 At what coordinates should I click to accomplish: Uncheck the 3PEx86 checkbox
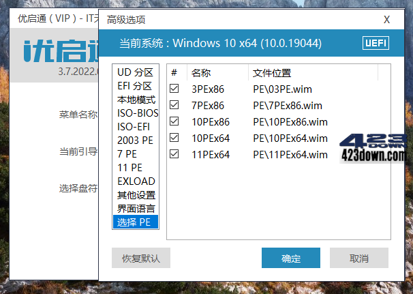pyautogui.click(x=174, y=89)
